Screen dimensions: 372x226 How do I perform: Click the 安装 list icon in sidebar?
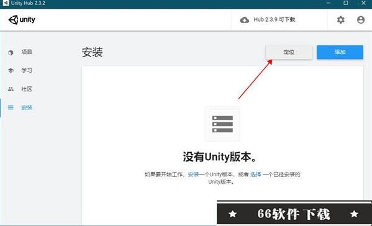[11, 107]
